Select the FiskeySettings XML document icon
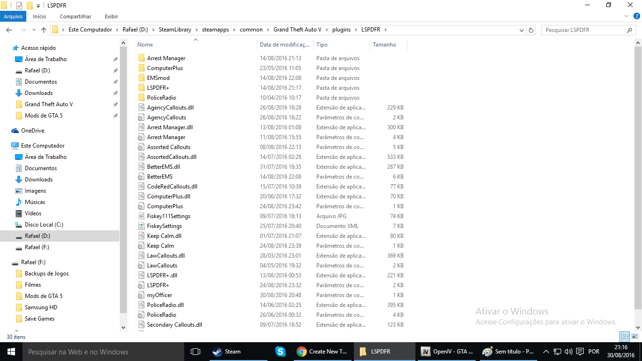The image size is (642, 361). tap(142, 226)
